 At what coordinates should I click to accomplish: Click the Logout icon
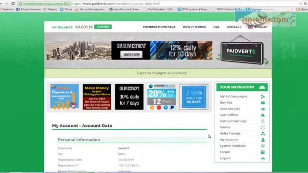(x=263, y=158)
